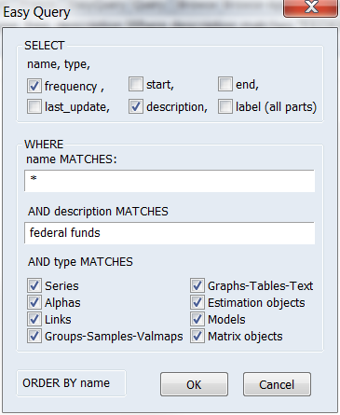Cancel the Easy Query dialog
This screenshot has width=340, height=415.
point(277,384)
